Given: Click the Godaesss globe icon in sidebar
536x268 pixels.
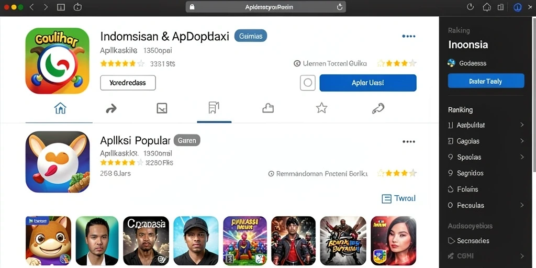Looking at the screenshot, I should coord(451,63).
